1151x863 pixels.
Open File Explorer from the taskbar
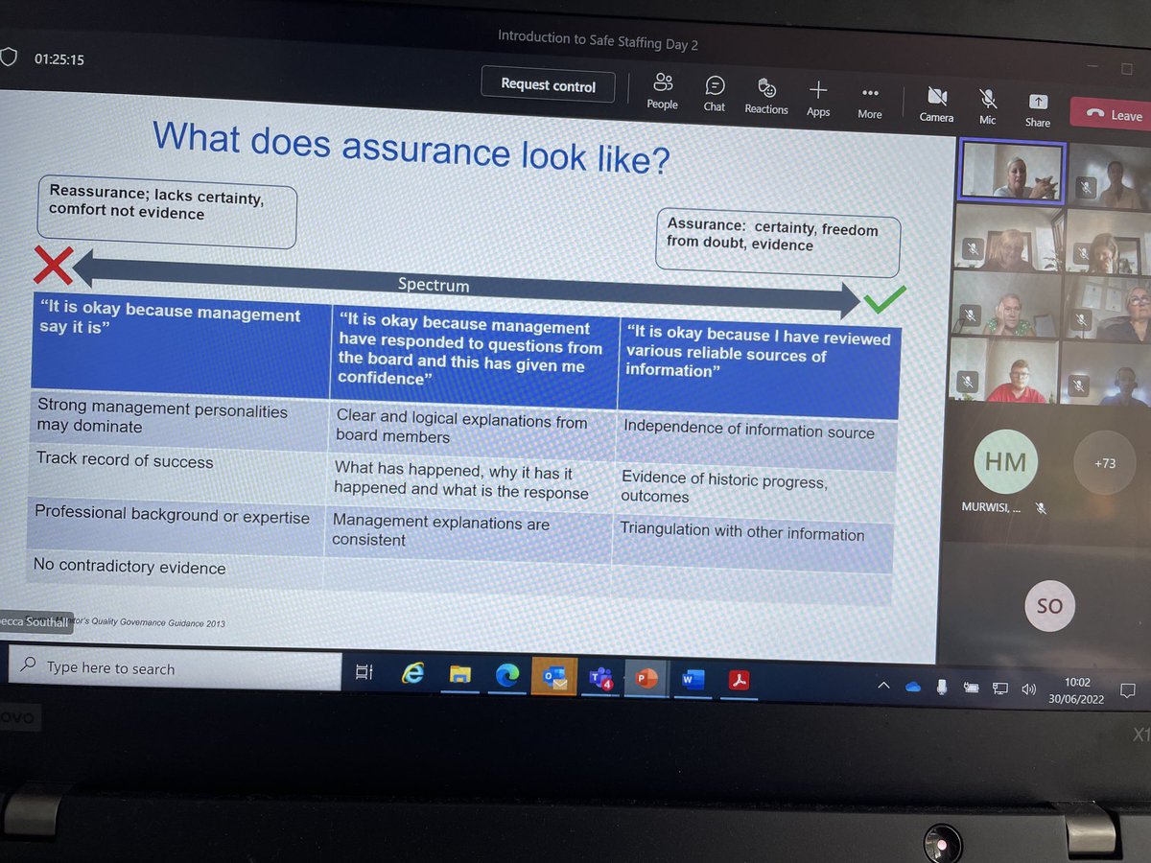459,675
